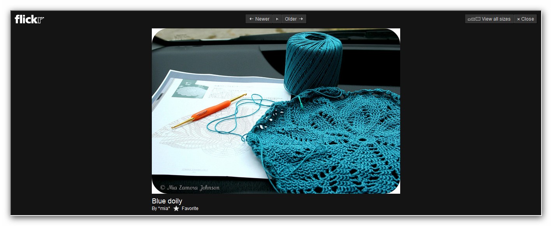Click the orange crochet hook in the photo
The height and width of the screenshot is (226, 552).
(209, 111)
